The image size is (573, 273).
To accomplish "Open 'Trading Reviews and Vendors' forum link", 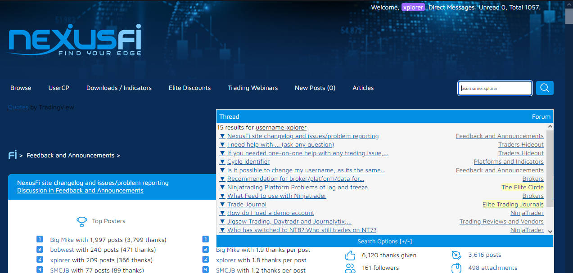I will tap(501, 222).
